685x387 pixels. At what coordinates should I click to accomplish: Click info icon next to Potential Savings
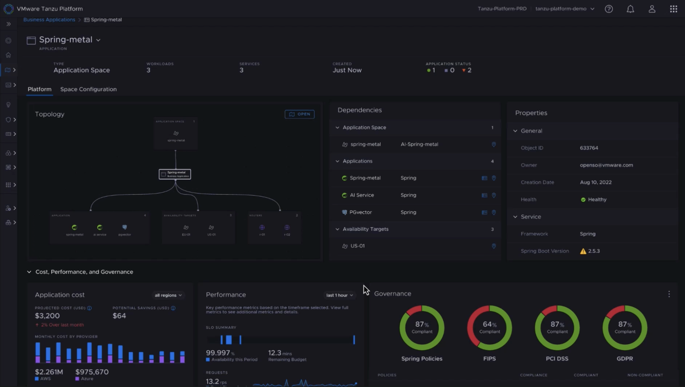pos(173,308)
